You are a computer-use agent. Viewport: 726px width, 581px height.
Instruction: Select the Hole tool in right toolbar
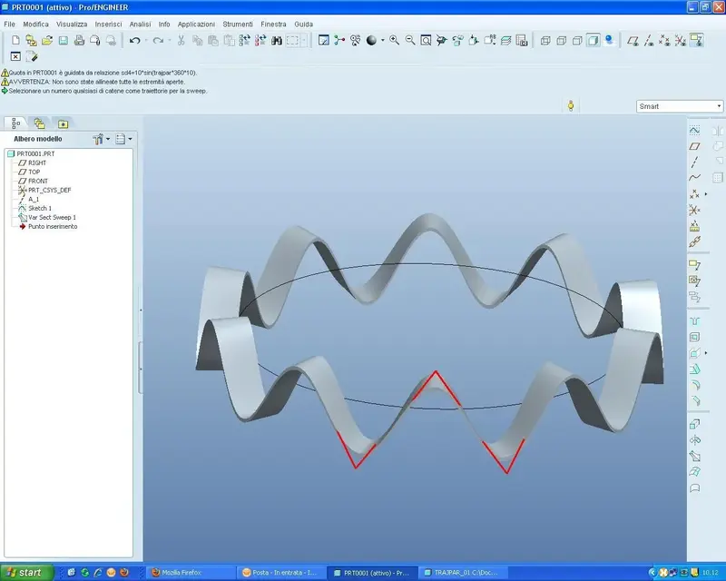(x=694, y=321)
